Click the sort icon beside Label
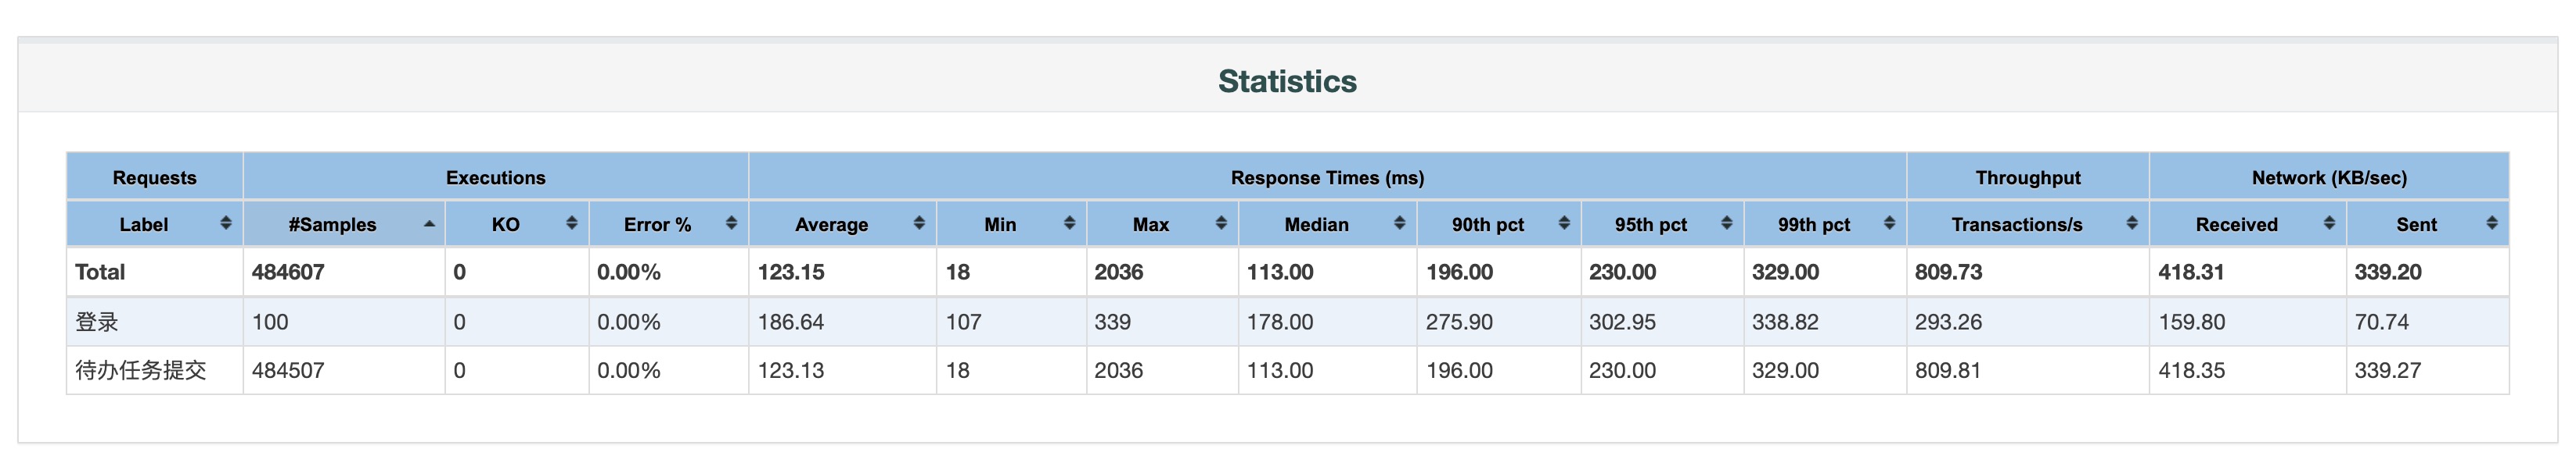This screenshot has height=456, width=2576. (x=226, y=223)
